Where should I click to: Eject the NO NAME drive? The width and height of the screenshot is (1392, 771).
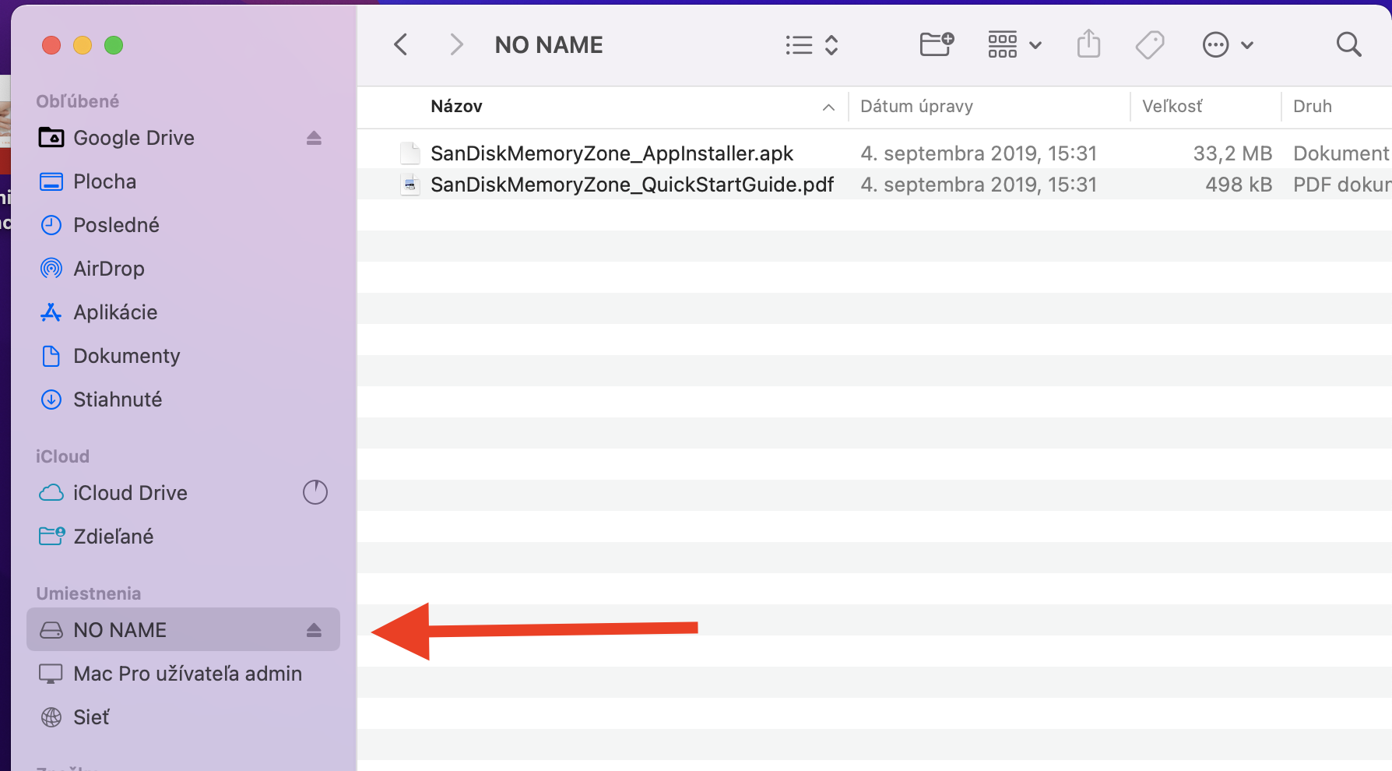pos(314,630)
